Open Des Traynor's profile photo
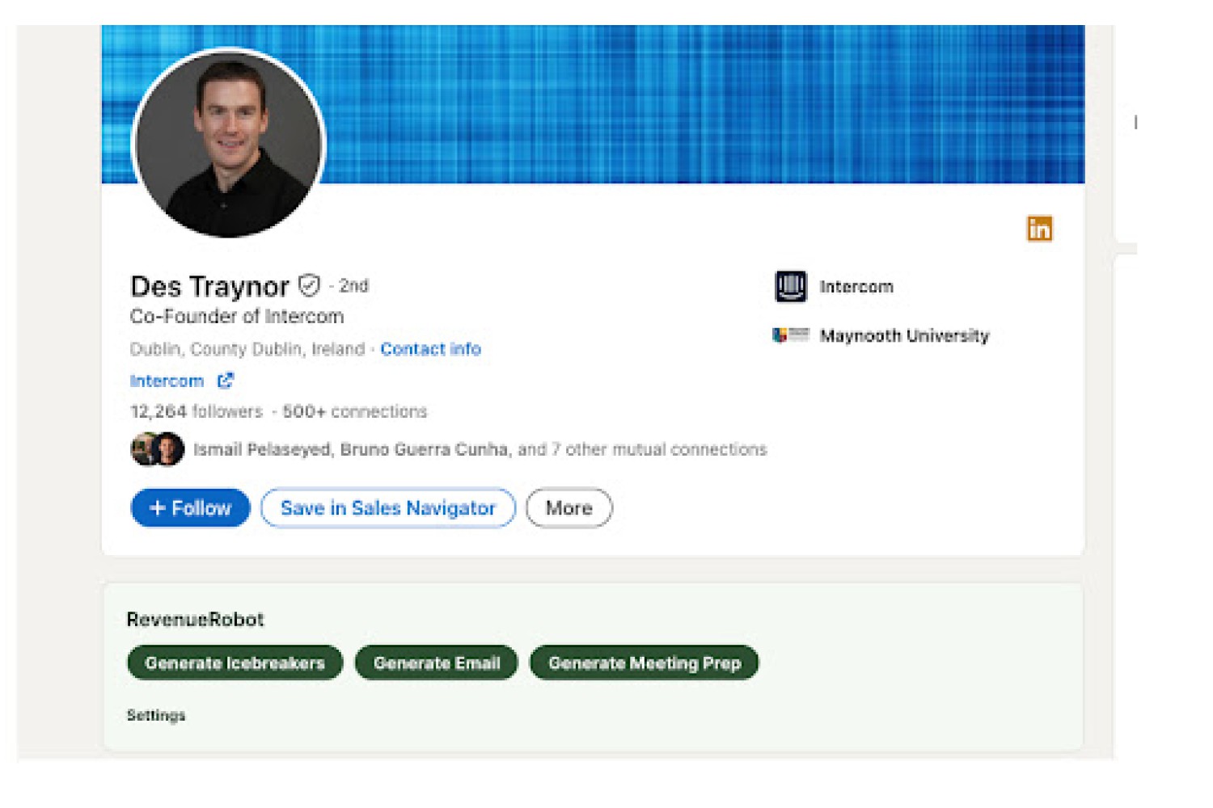Viewport: 1213px width, 808px height. [228, 144]
